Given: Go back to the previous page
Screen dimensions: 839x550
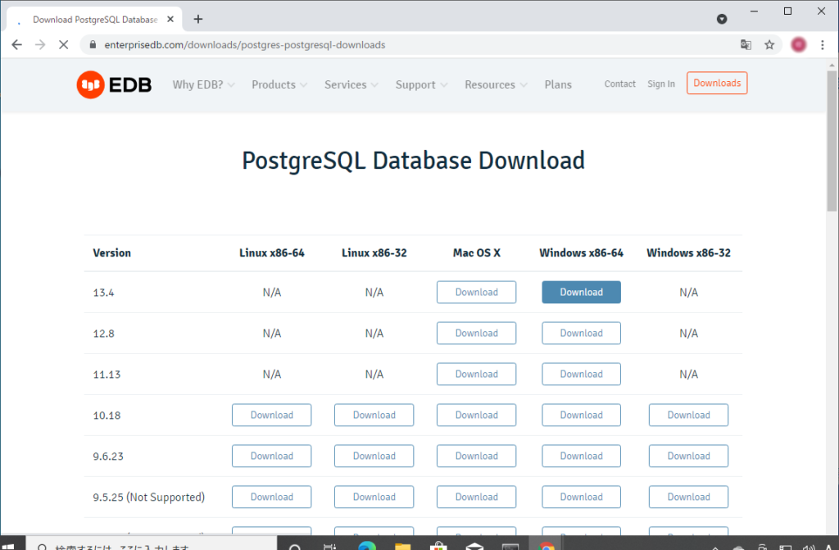Looking at the screenshot, I should point(16,45).
